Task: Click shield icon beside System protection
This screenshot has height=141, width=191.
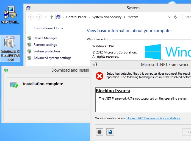Action: pos(29,51)
